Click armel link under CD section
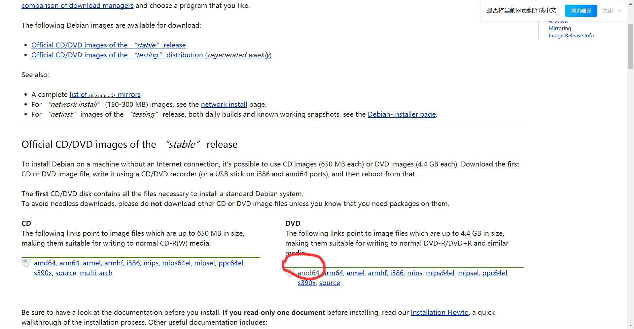Image resolution: width=634 pixels, height=329 pixels. point(92,263)
